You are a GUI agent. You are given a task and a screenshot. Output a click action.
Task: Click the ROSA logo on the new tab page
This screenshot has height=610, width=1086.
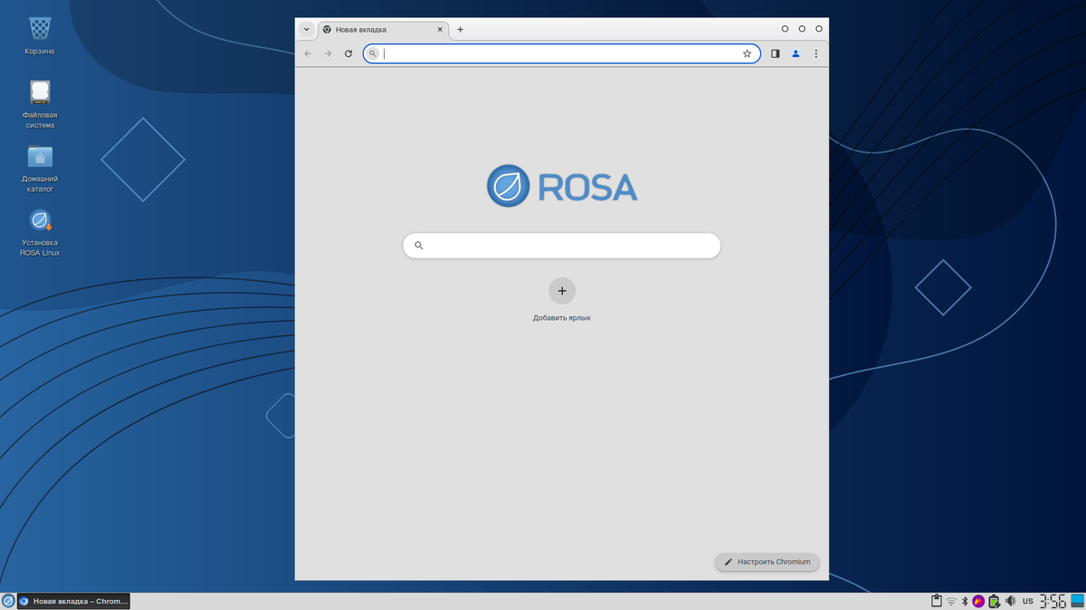coord(562,186)
